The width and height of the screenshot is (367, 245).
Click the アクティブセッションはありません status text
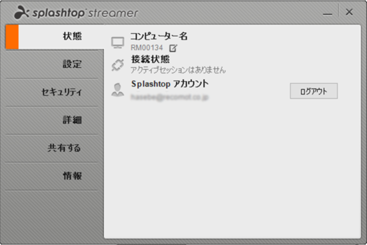(178, 70)
